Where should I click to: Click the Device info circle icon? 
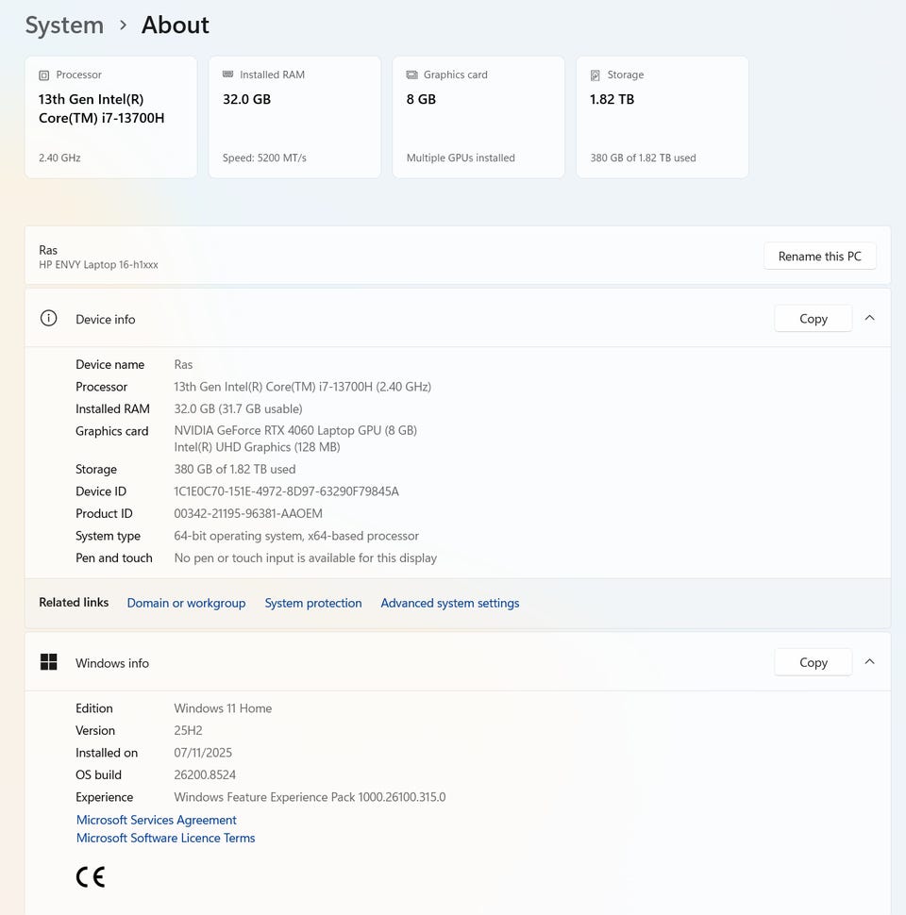(48, 318)
